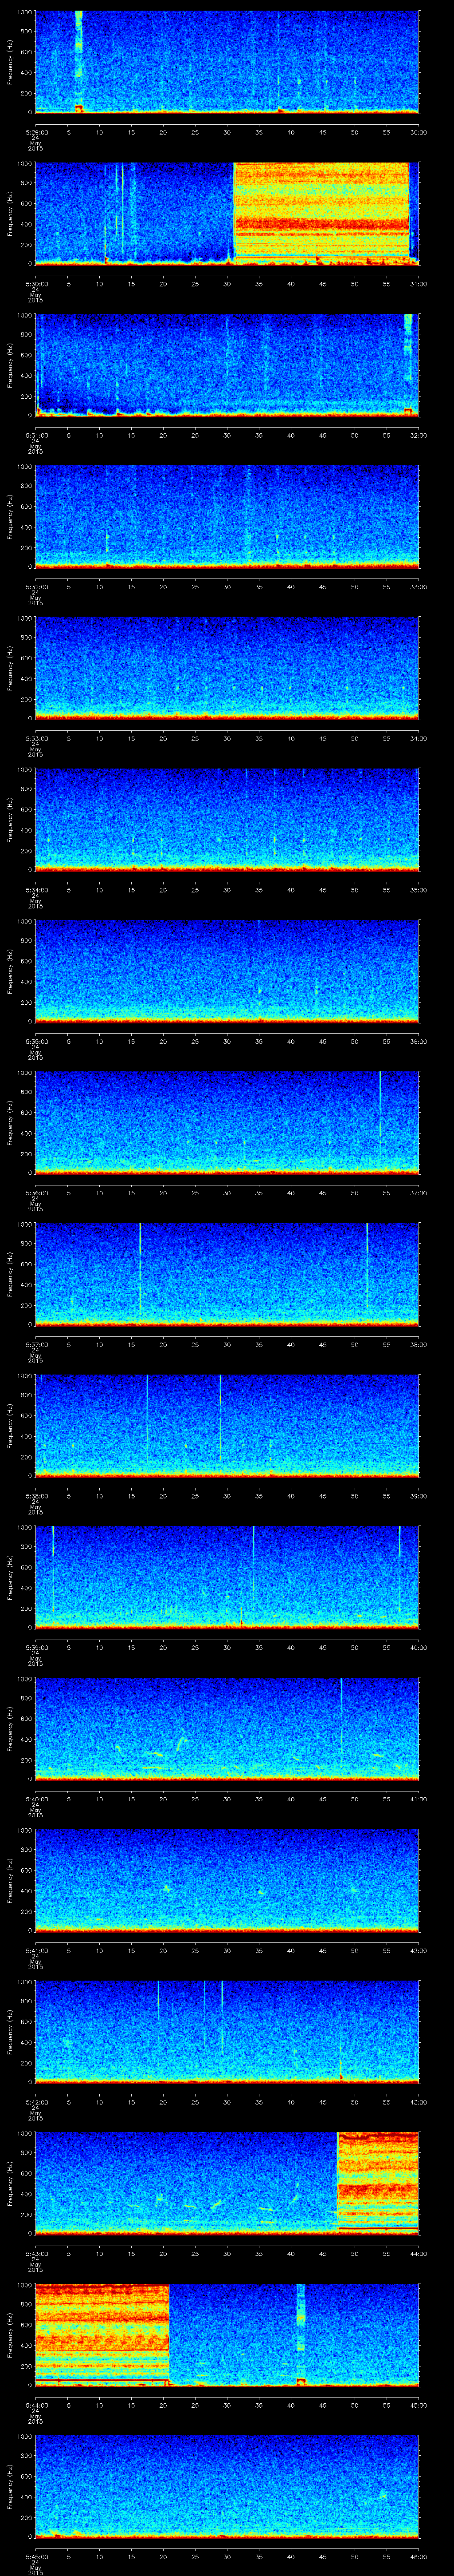Select the '5:36:00' start time label
454x2576 pixels.
click(36, 1193)
